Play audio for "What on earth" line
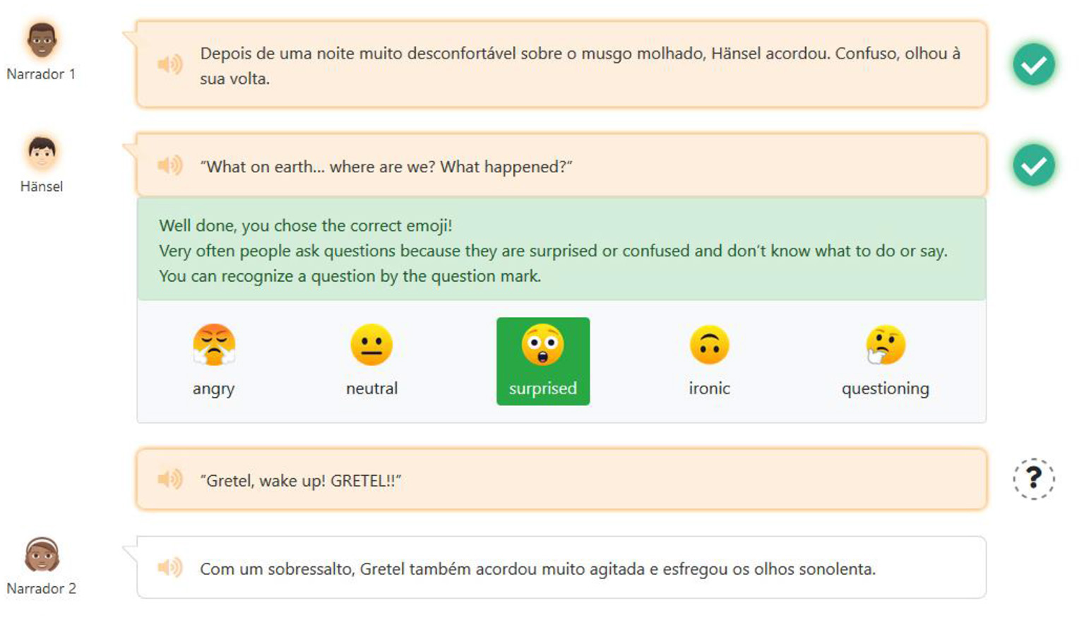The image size is (1084, 620). (170, 166)
